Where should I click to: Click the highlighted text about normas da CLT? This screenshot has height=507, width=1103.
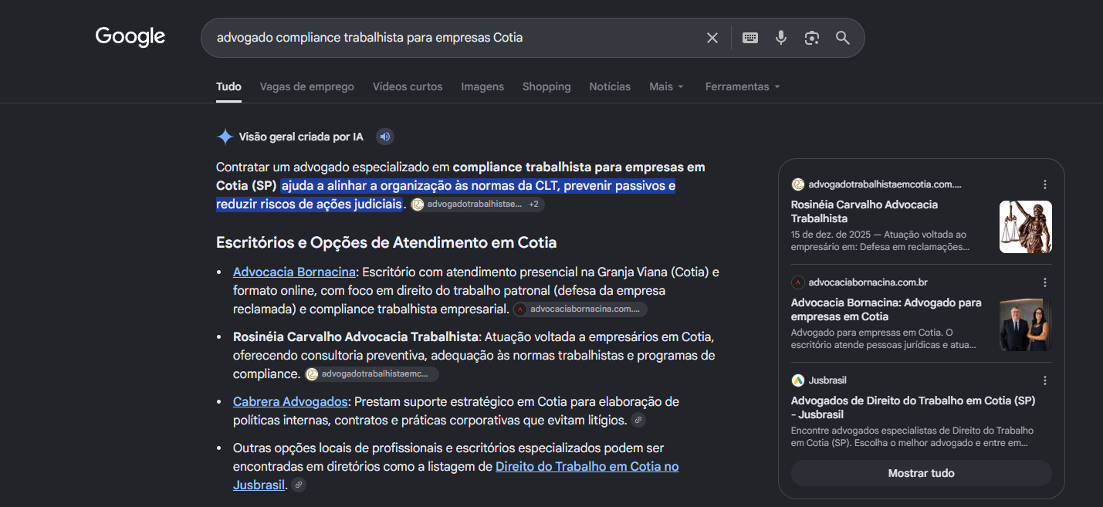click(x=445, y=195)
